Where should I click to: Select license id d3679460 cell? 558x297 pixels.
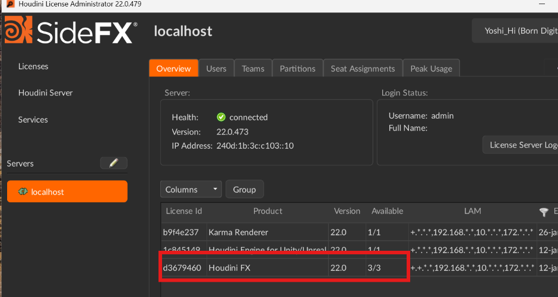pyautogui.click(x=184, y=267)
